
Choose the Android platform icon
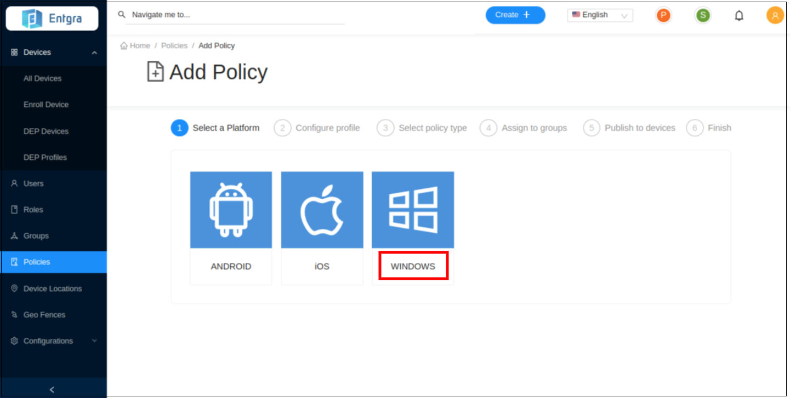[x=231, y=210]
